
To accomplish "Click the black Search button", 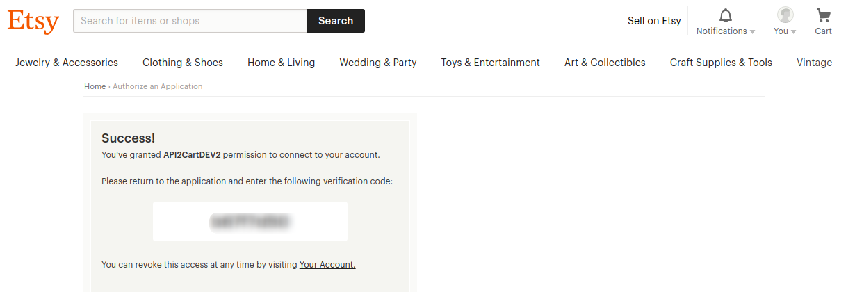I will [336, 21].
